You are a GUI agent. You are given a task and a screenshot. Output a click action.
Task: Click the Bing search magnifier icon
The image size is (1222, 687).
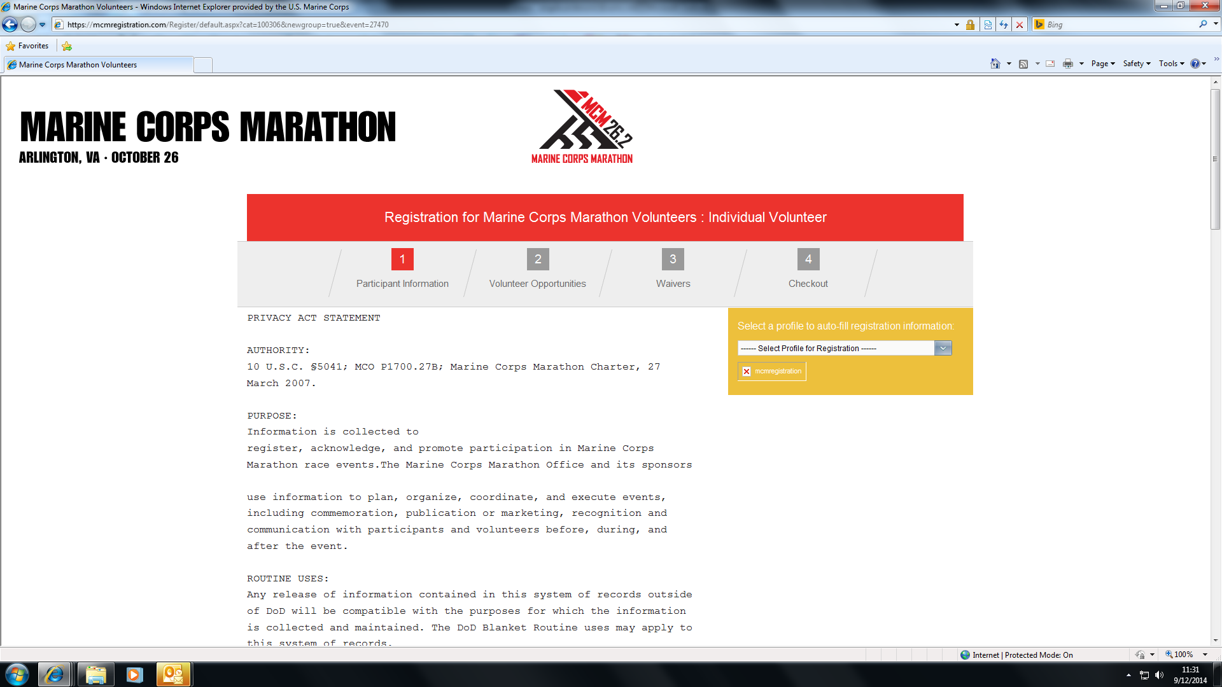tap(1203, 24)
